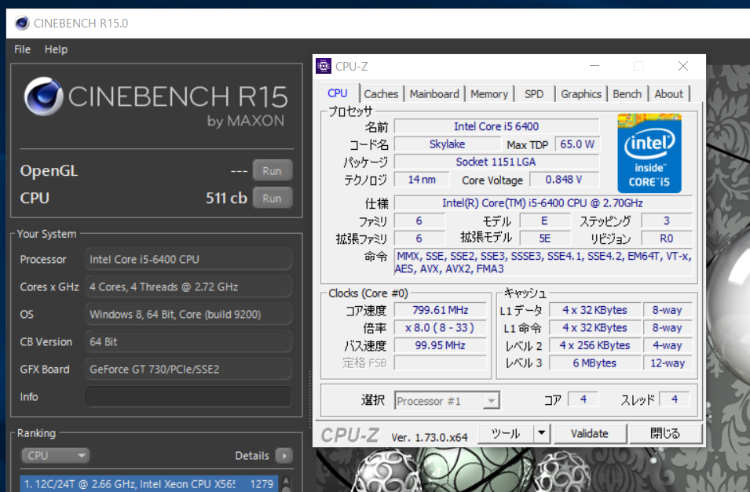Click the Processor field Intel Core i5-6400 CPU
750x492 pixels.
click(x=188, y=260)
